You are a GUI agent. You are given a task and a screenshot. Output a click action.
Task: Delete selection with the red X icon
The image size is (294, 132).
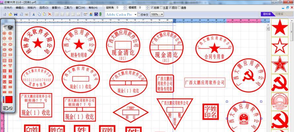pyautogui.click(x=50, y=14)
